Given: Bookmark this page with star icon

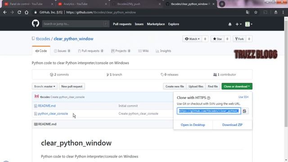Looking at the screenshot, I should coord(256,12).
